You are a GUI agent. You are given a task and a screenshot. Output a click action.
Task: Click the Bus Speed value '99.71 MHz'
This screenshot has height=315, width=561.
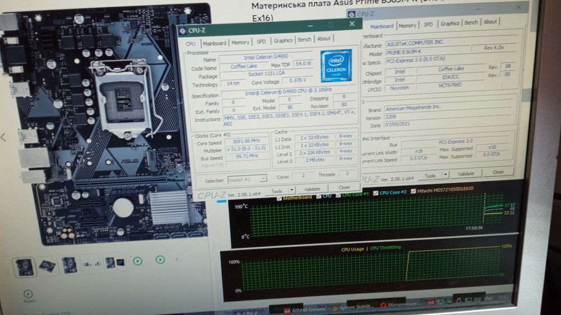pos(246,156)
